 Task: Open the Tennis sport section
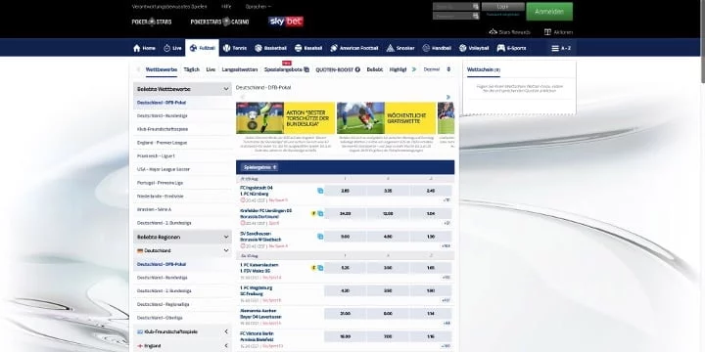coord(235,48)
